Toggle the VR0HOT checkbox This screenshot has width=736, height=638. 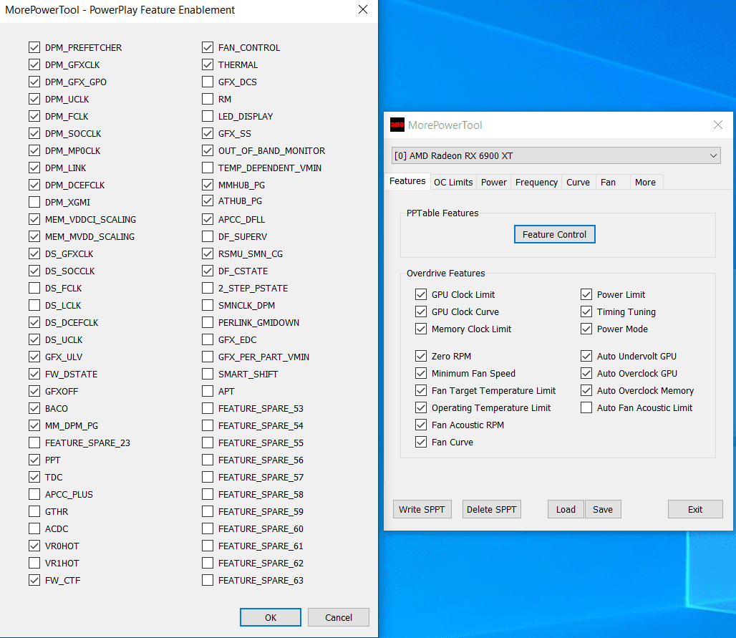pos(34,546)
